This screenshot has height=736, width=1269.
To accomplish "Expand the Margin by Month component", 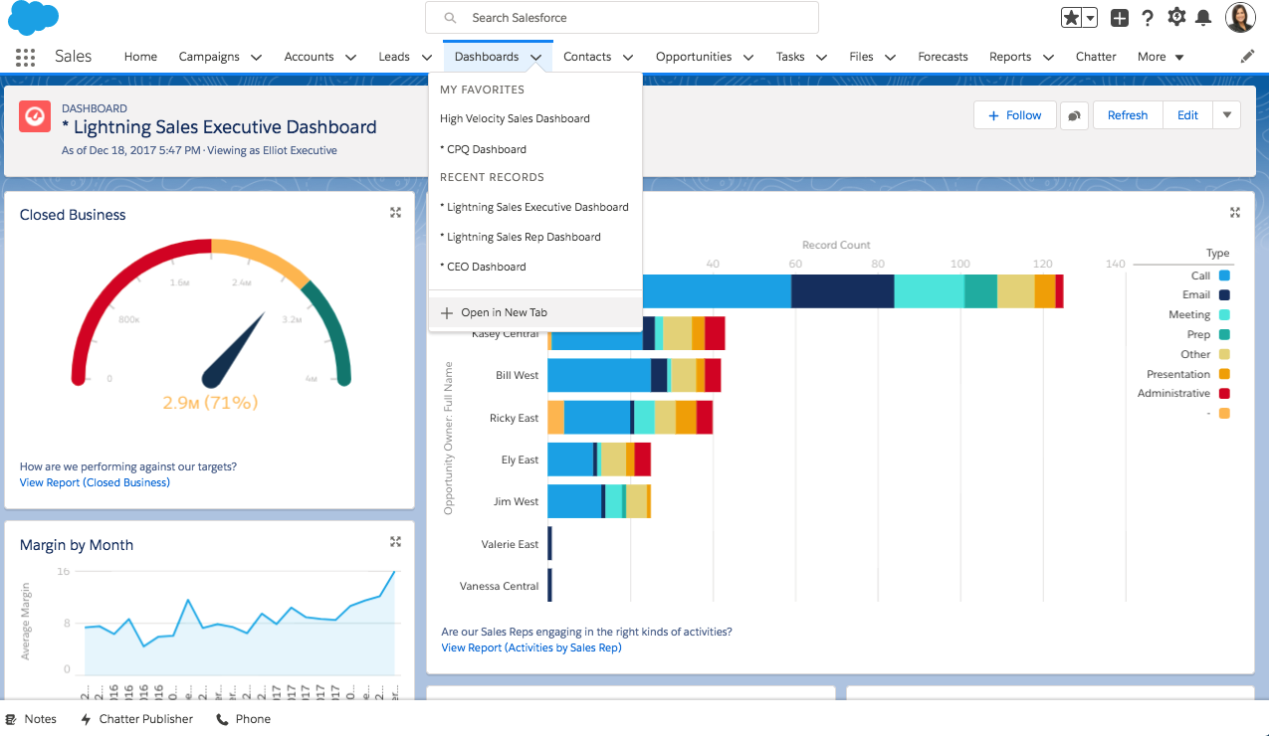I will [x=395, y=541].
